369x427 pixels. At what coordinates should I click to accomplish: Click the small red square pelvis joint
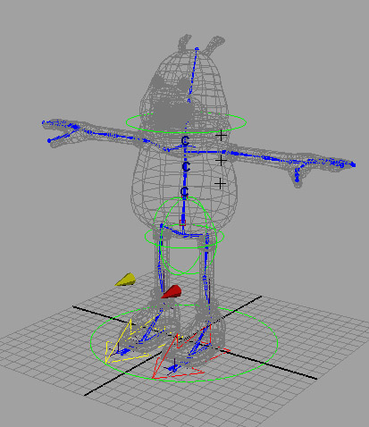tap(182, 222)
